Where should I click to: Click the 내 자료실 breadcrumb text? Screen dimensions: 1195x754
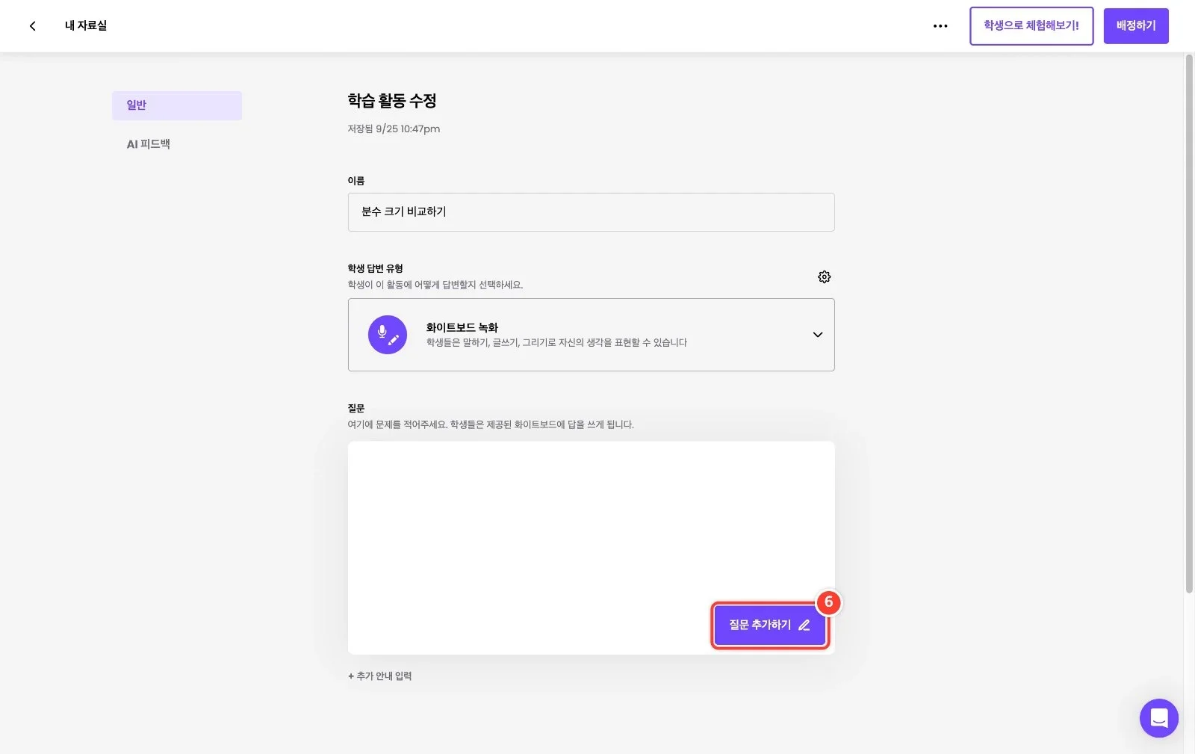pyautogui.click(x=86, y=26)
